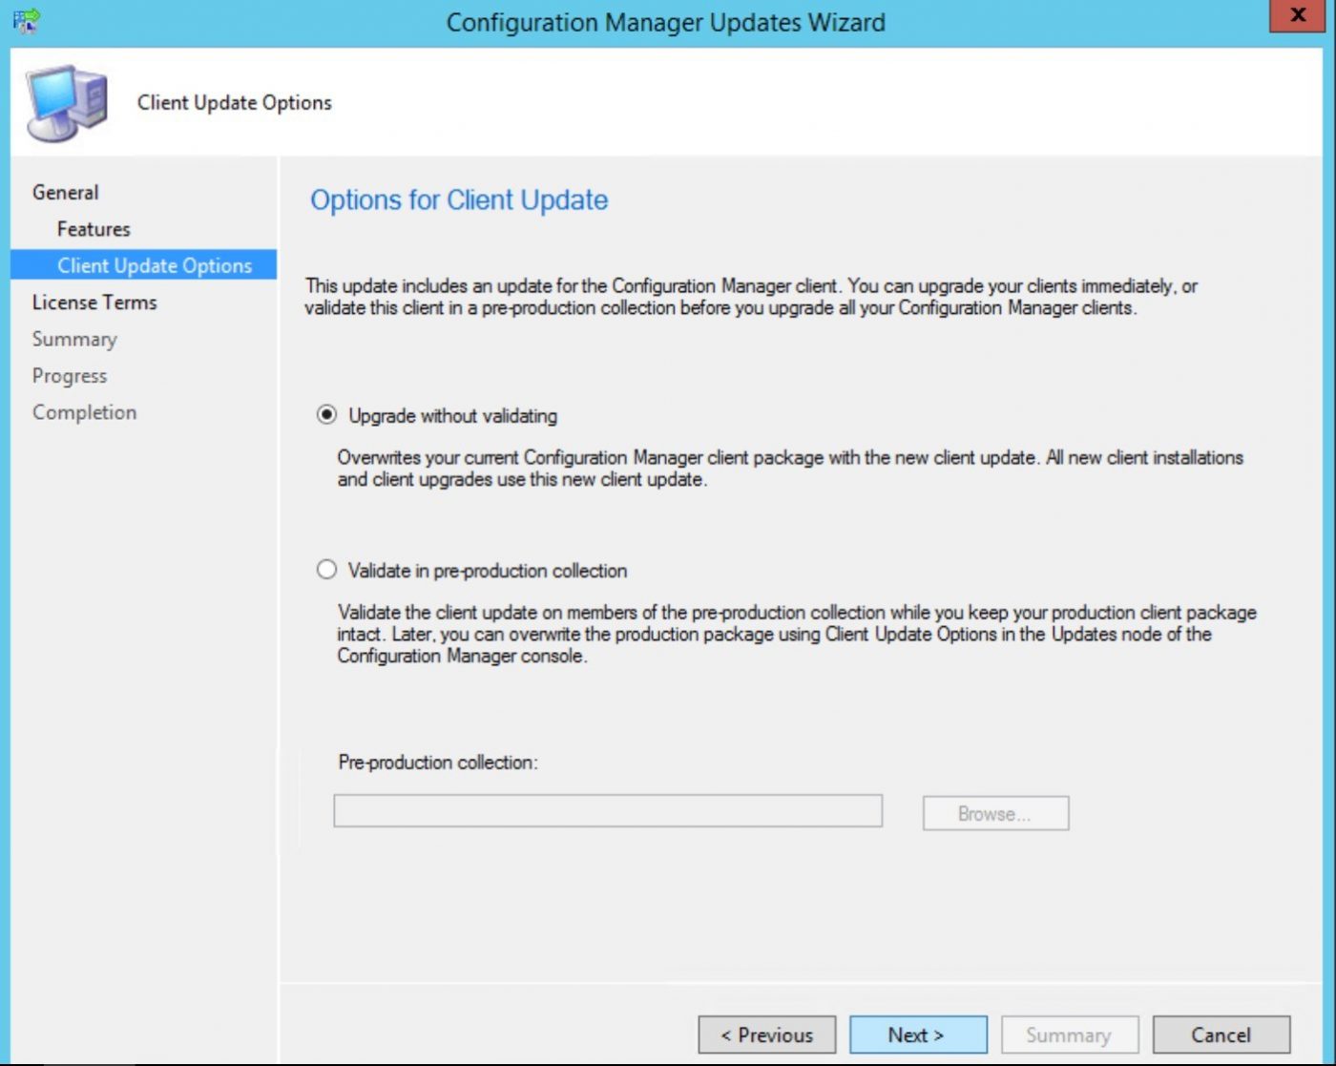
Task: Click the Browse button for pre-production collection
Action: (994, 813)
